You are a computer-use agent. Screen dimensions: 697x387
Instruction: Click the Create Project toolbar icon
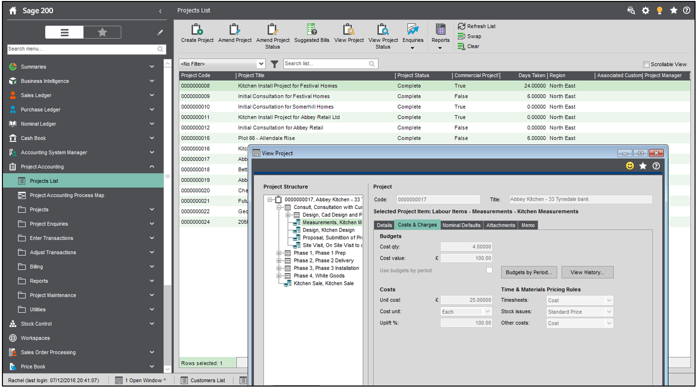(x=197, y=29)
